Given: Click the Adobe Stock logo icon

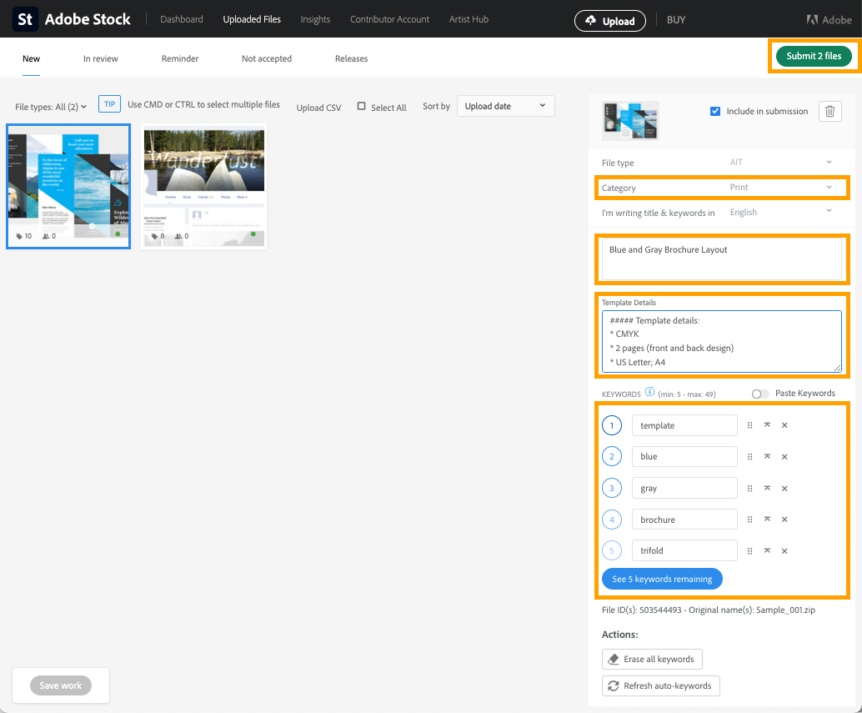Looking at the screenshot, I should point(25,19).
